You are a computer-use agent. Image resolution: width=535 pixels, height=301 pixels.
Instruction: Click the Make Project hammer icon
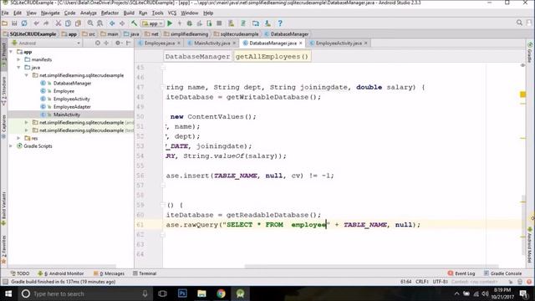coord(134,23)
